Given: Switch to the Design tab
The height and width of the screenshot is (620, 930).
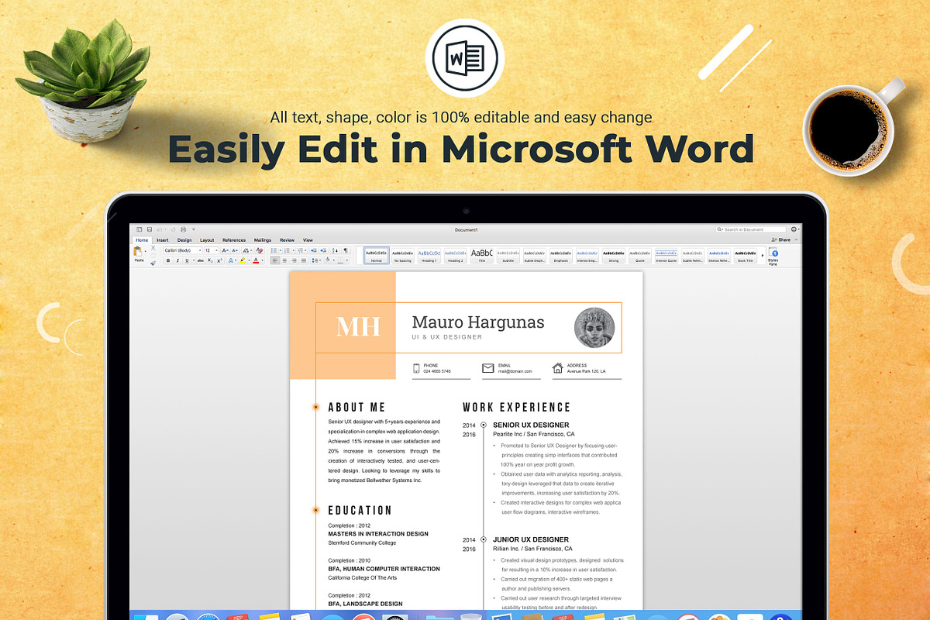Looking at the screenshot, I should pyautogui.click(x=184, y=240).
